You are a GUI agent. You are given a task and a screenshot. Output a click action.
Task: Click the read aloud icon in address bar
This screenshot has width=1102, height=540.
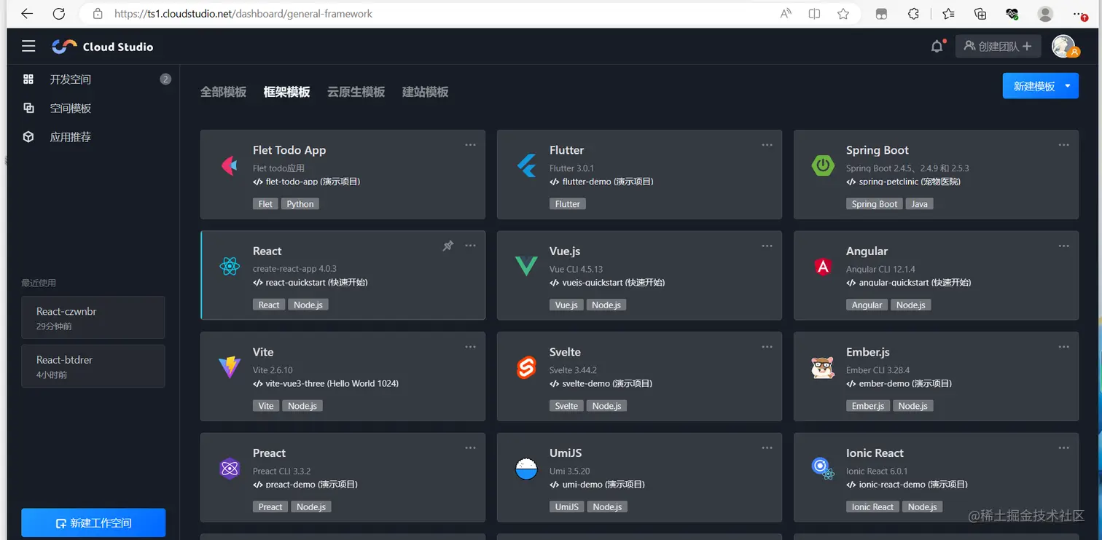pyautogui.click(x=786, y=13)
